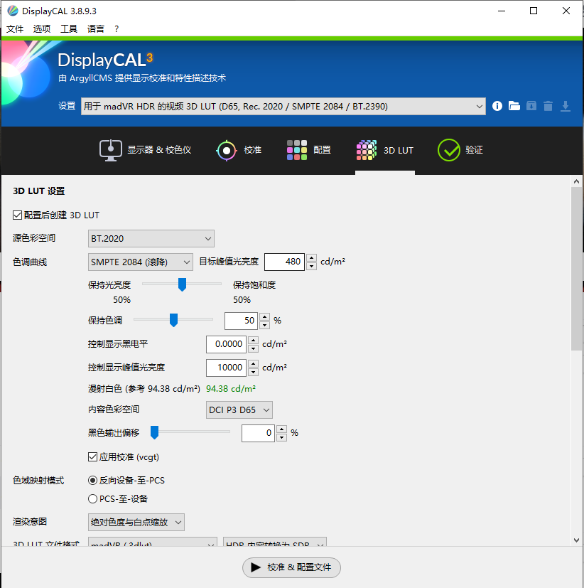The height and width of the screenshot is (588, 584).
Task: Click the 验证 green checkmark icon
Action: [x=448, y=150]
